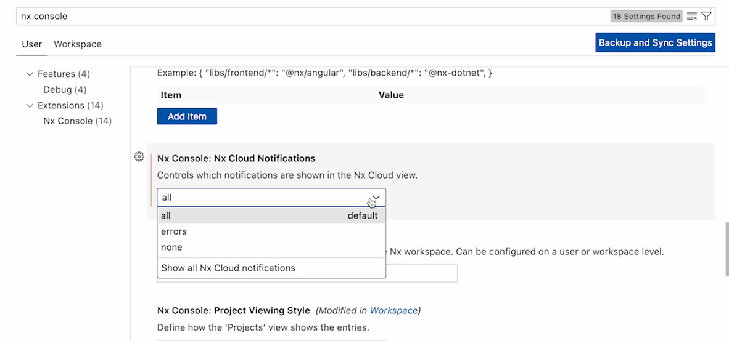Select Nx Console (14) in settings tree
This screenshot has height=341, width=729.
pos(77,121)
